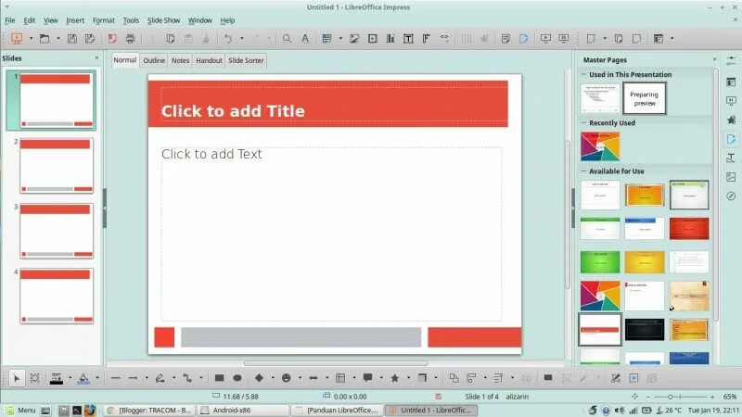Viewport: 742px width, 417px height.
Task: Collapse Available for Use section
Action: pos(583,171)
